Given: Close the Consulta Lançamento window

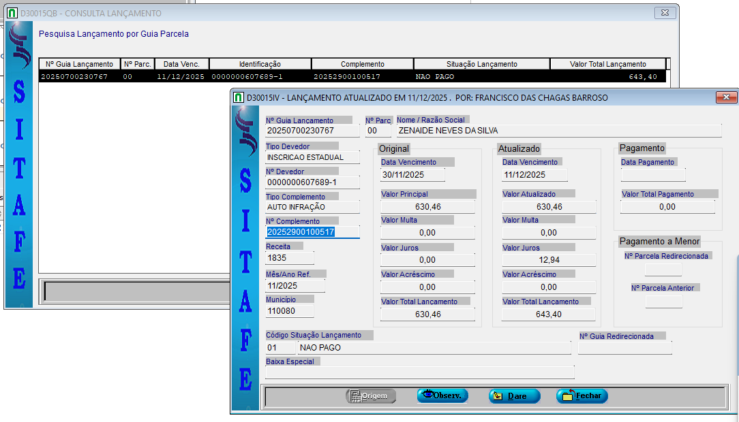Looking at the screenshot, I should 664,13.
